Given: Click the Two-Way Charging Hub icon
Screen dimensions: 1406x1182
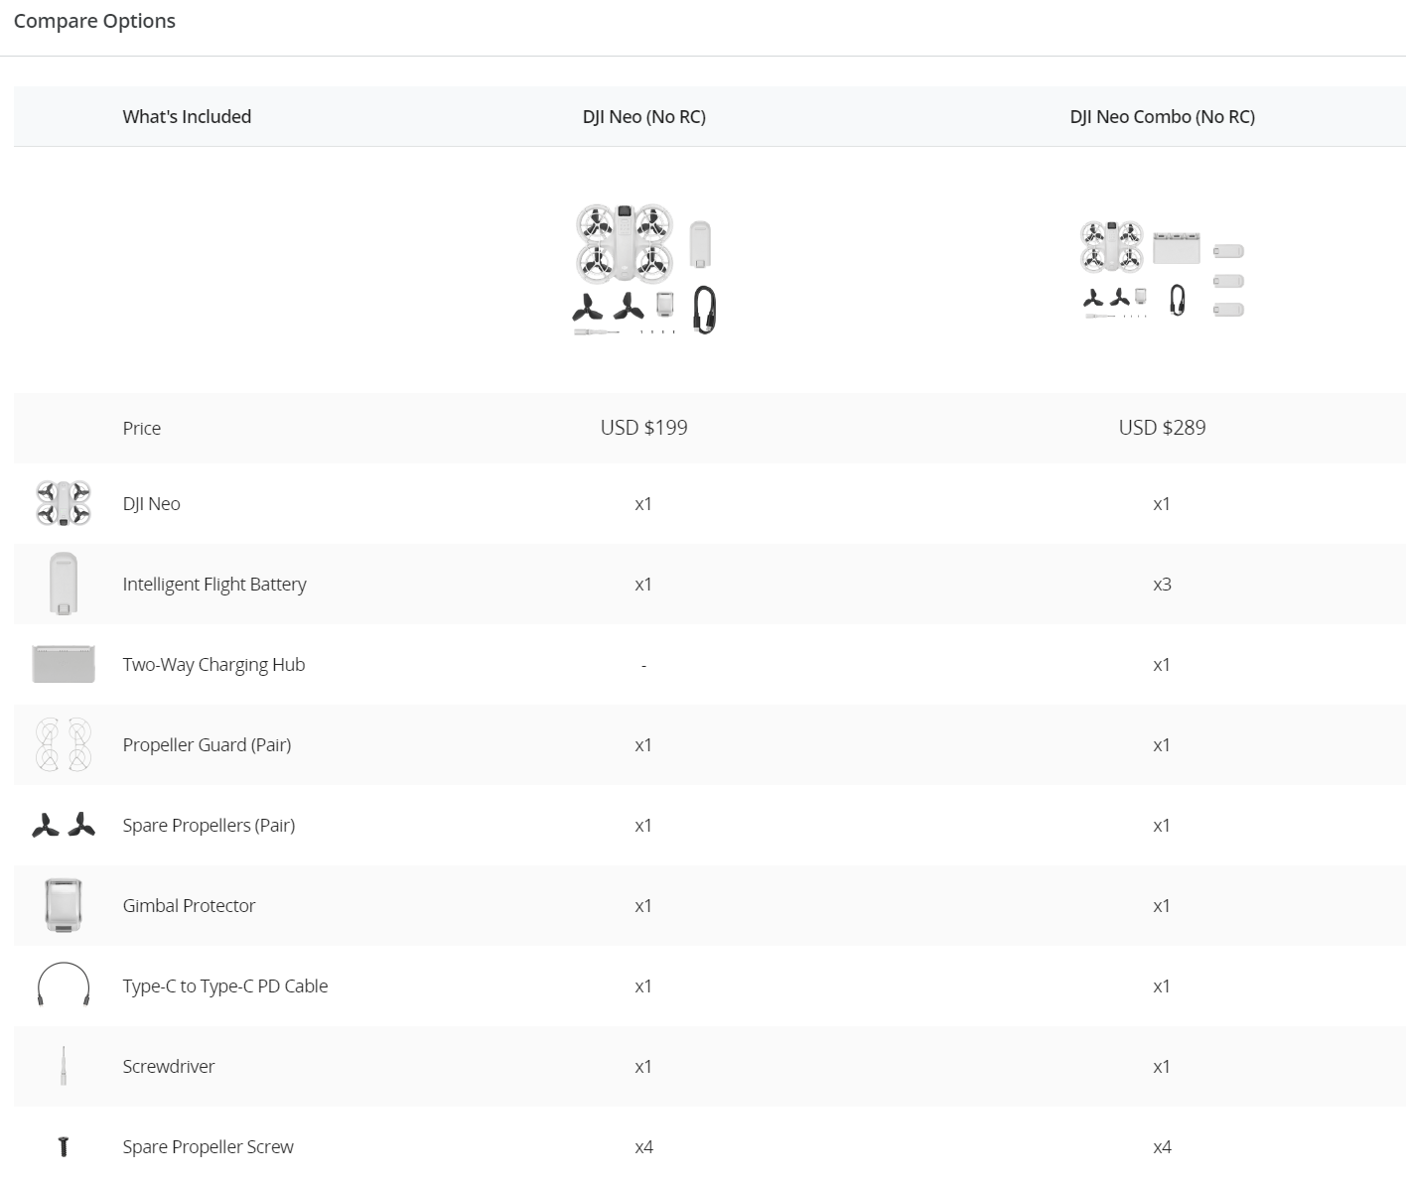Looking at the screenshot, I should (x=63, y=664).
